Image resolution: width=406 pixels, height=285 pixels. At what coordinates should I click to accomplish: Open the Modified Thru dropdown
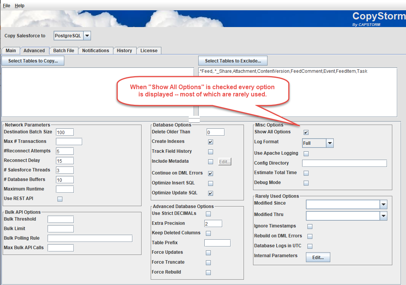coord(346,216)
